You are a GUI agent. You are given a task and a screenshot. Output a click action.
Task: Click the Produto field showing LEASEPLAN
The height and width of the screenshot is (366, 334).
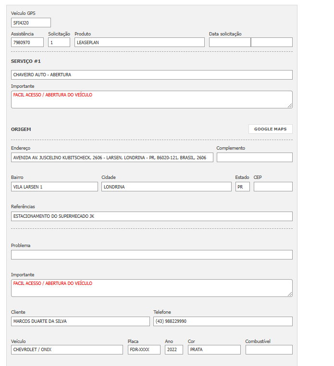[139, 42]
